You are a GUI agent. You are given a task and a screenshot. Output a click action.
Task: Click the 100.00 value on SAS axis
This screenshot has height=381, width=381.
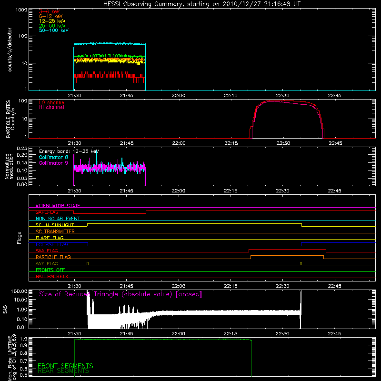pyautogui.click(x=19, y=291)
